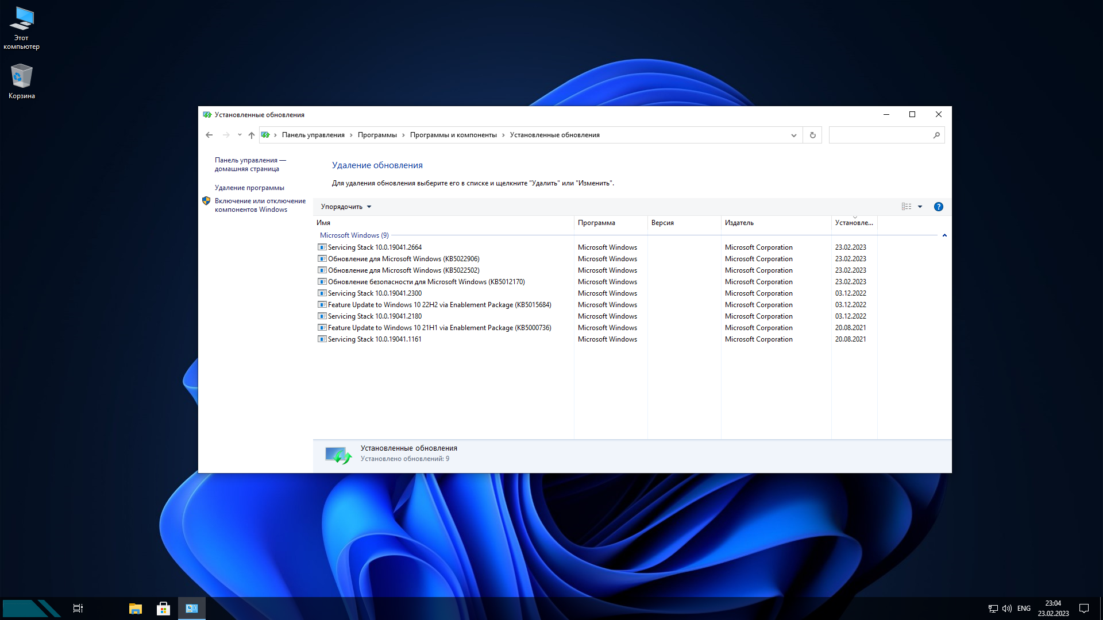
Task: Click the Back navigation arrow
Action: pos(209,135)
